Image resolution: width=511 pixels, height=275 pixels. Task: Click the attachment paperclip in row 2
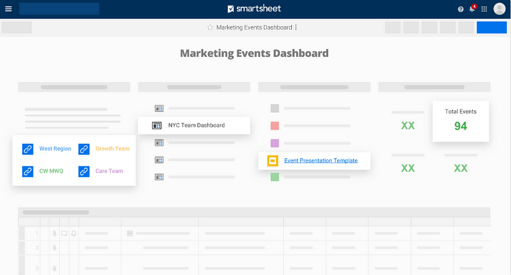click(55, 248)
